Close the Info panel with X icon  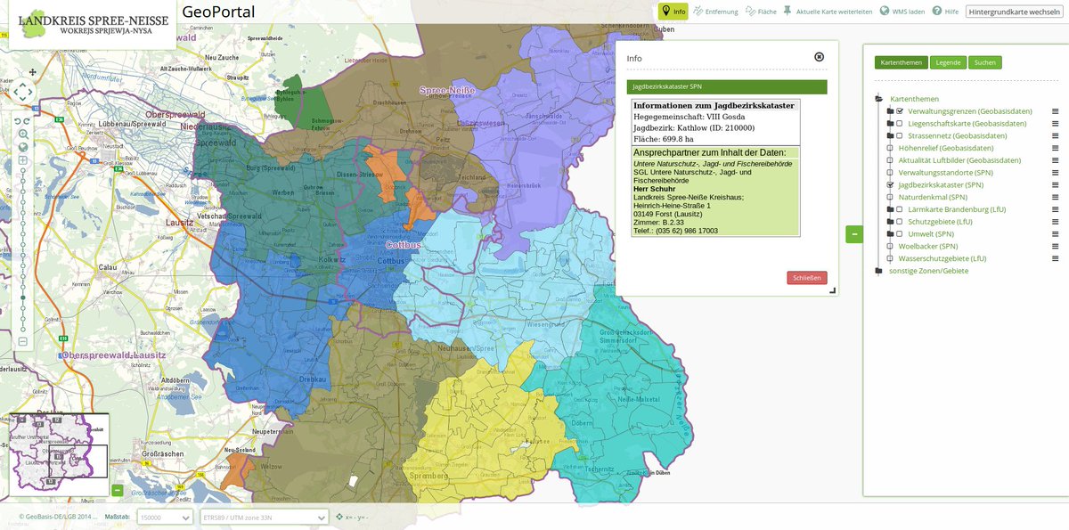[x=819, y=57]
